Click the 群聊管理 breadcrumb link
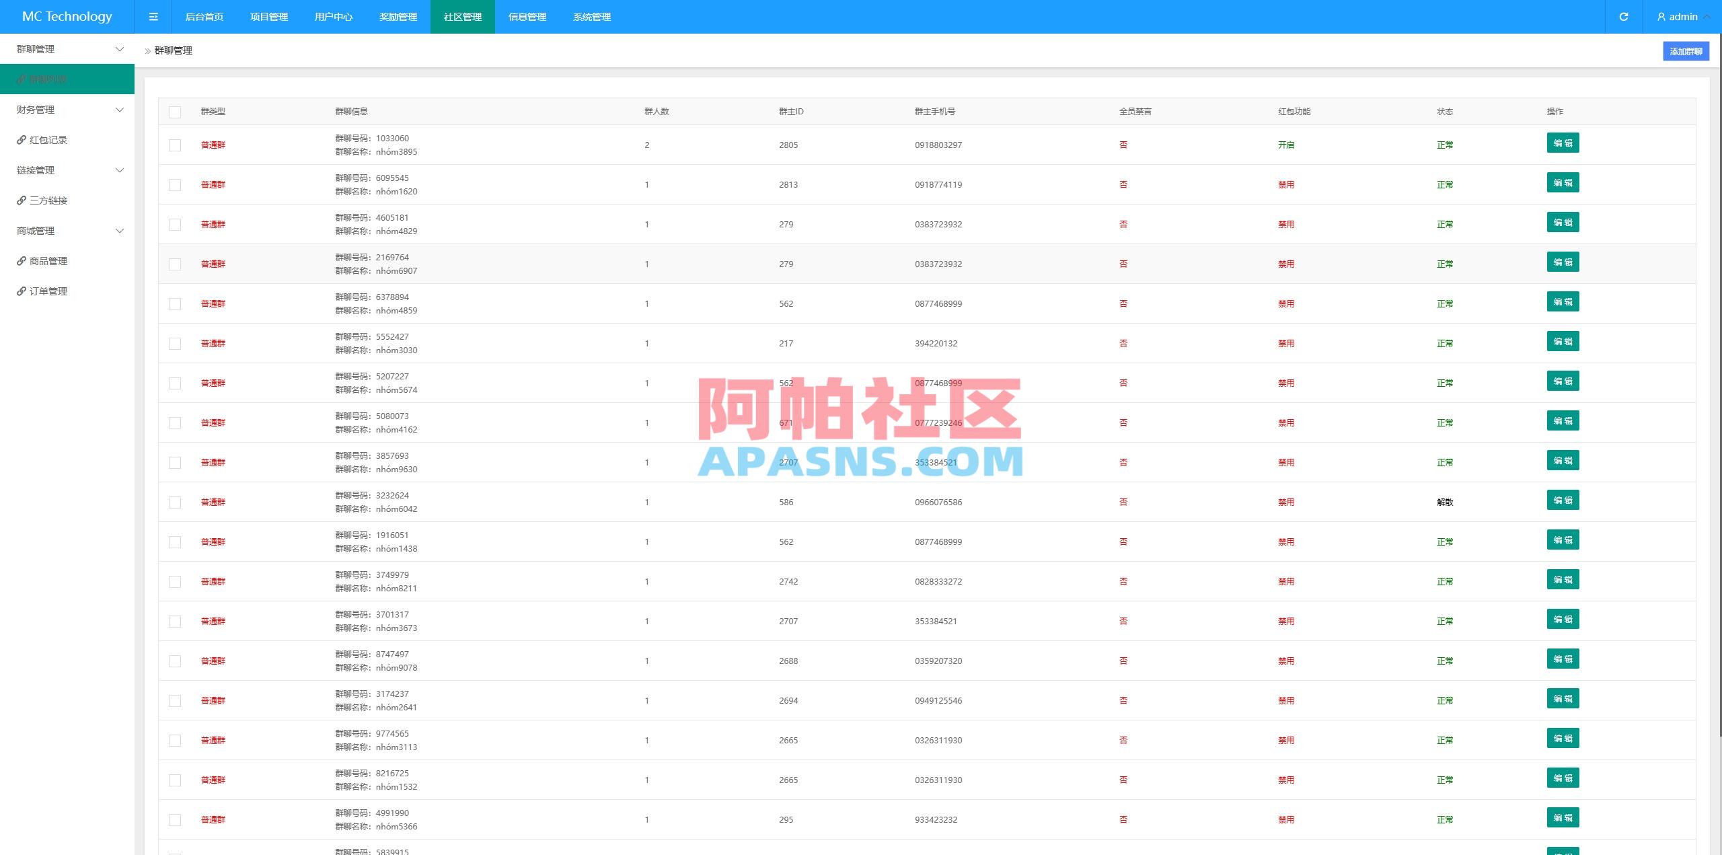The width and height of the screenshot is (1722, 855). [x=173, y=50]
